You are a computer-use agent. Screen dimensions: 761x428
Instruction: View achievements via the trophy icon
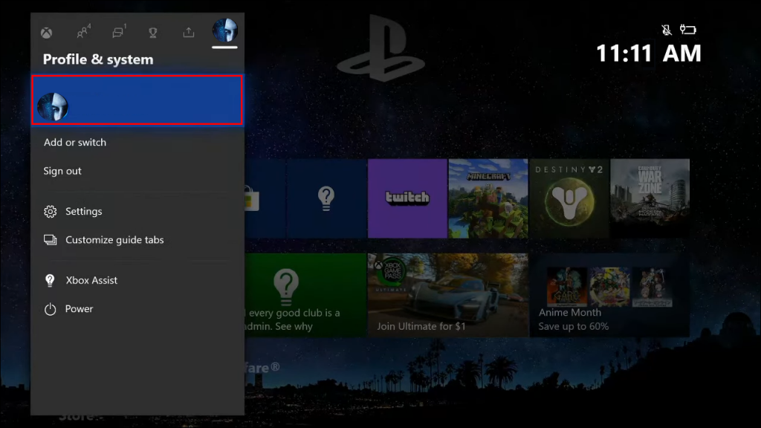click(152, 33)
